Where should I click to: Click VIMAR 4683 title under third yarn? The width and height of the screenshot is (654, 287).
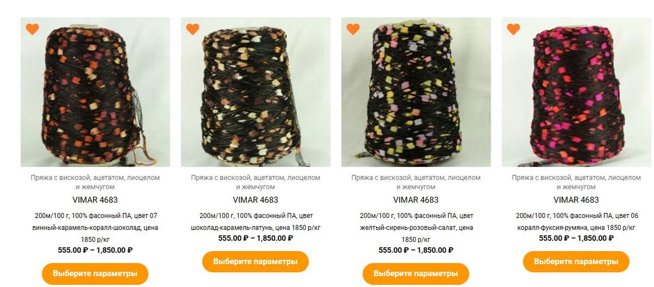coord(416,200)
